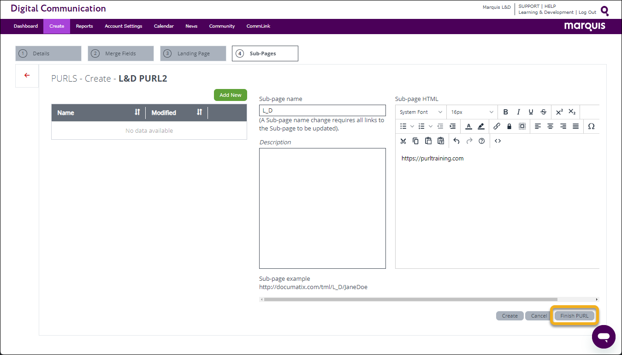Go to step 2 Merge Fields tab
The width and height of the screenshot is (622, 355).
pyautogui.click(x=121, y=53)
